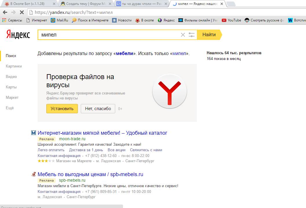Screen dimensions: 306x208
Task: Dismiss promo with Нет, спасибо
Action: (x=98, y=109)
